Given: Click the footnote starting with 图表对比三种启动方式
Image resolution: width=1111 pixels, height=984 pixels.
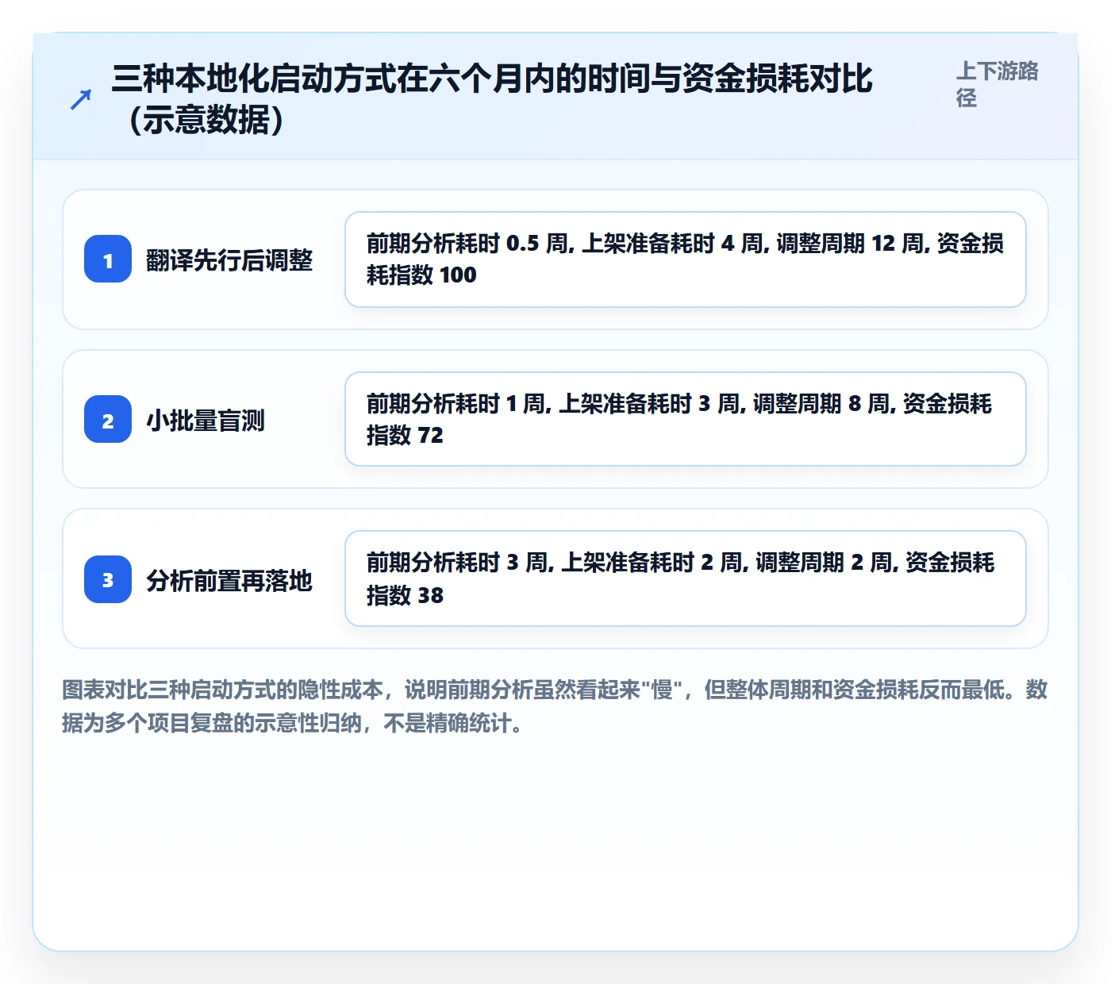Looking at the screenshot, I should click(555, 706).
